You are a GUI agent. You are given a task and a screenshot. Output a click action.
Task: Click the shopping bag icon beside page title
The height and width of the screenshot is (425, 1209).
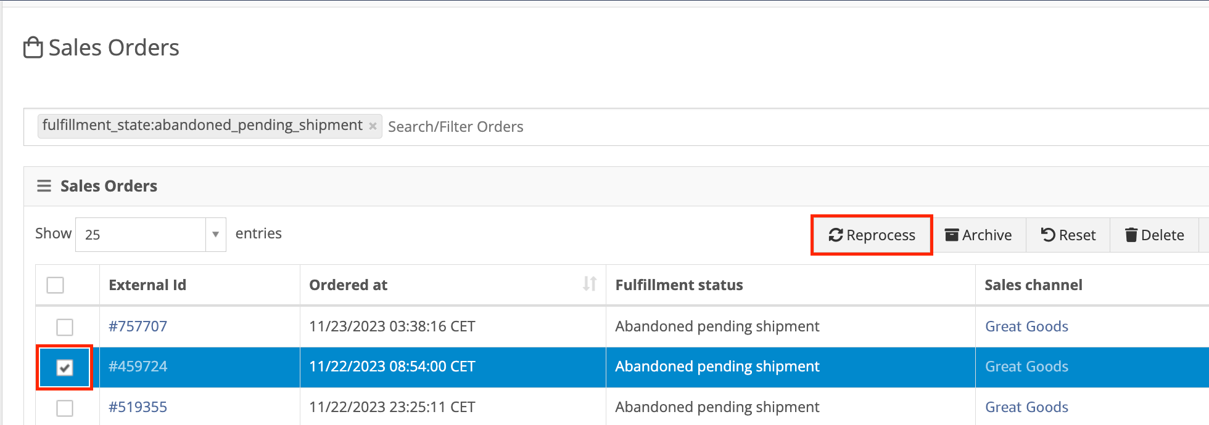[x=33, y=47]
